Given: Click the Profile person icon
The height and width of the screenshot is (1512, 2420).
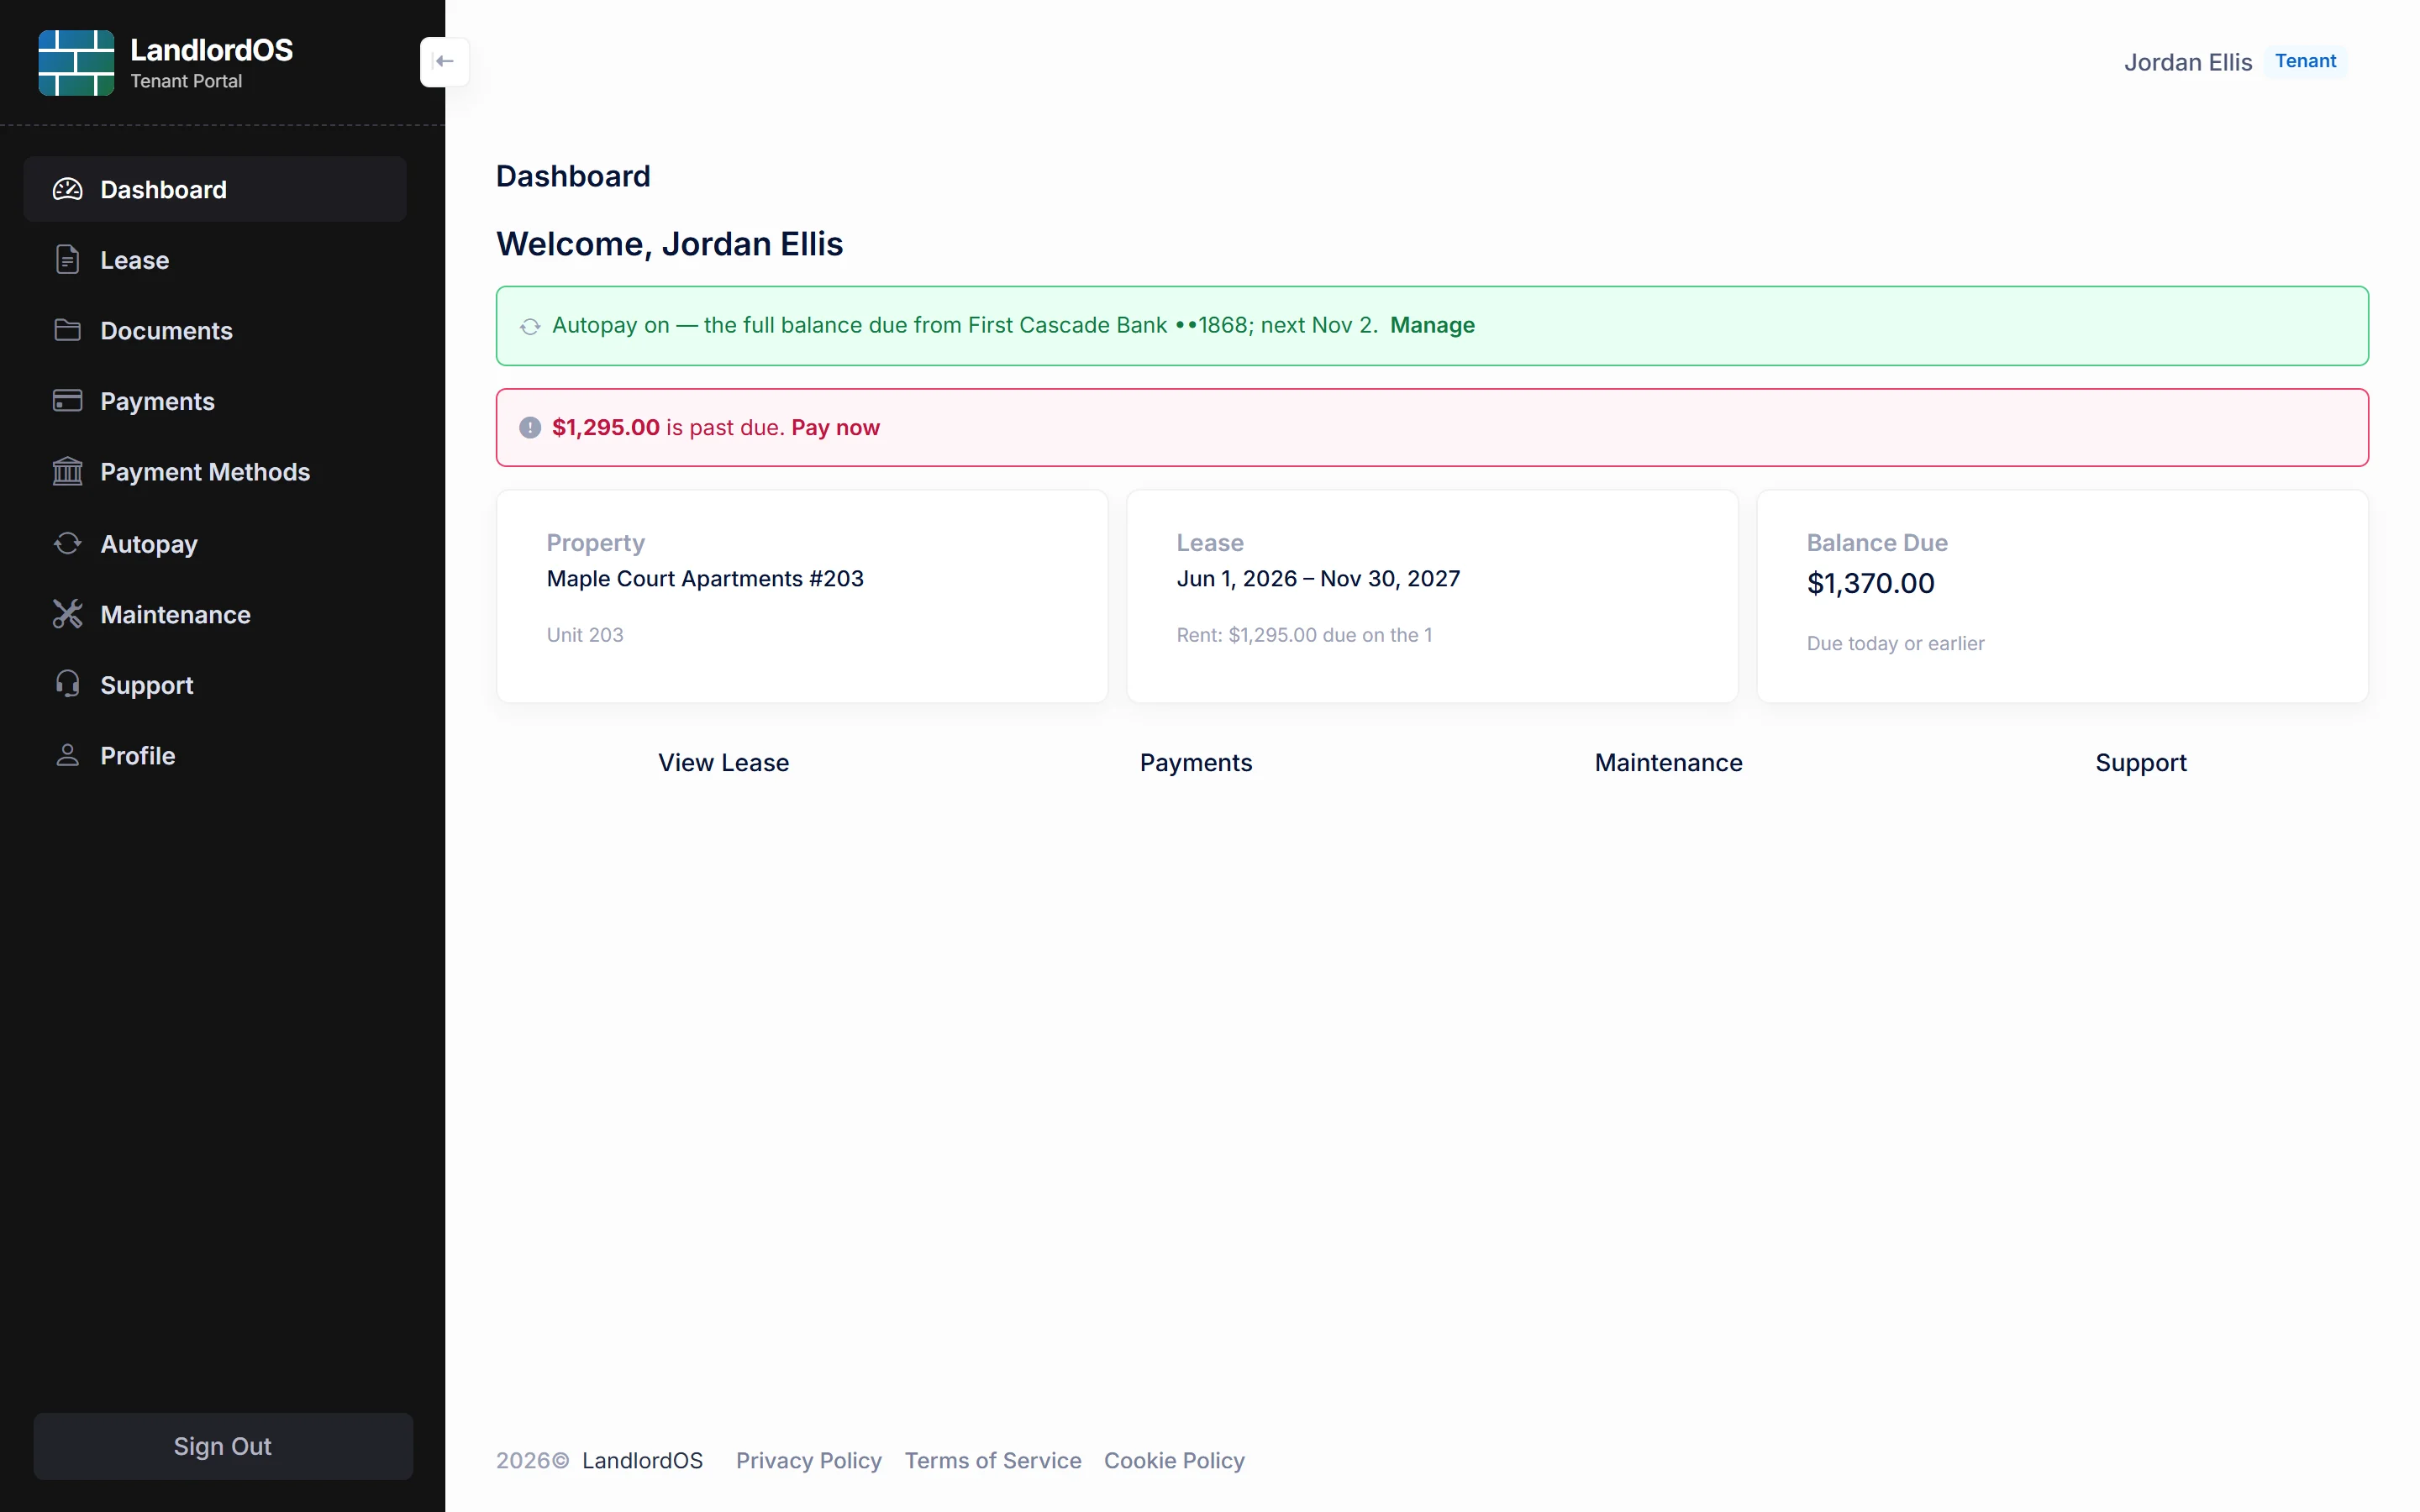Looking at the screenshot, I should 67,755.
